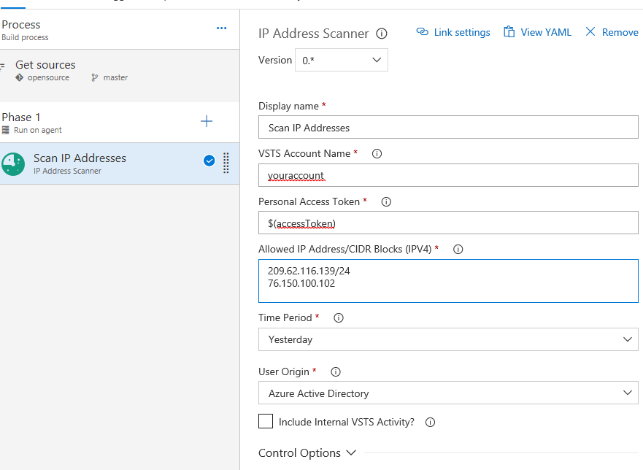Screen dimensions: 643x470
Task: Click info icon next to IP Address Scanner title
Action: click(x=382, y=34)
